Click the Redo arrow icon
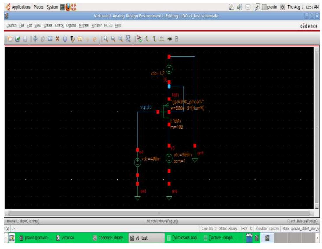This screenshot has width=322, height=249. click(x=94, y=39)
